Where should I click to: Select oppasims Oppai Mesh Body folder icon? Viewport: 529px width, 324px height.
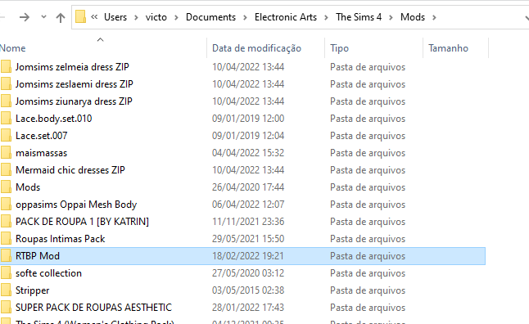(x=6, y=205)
